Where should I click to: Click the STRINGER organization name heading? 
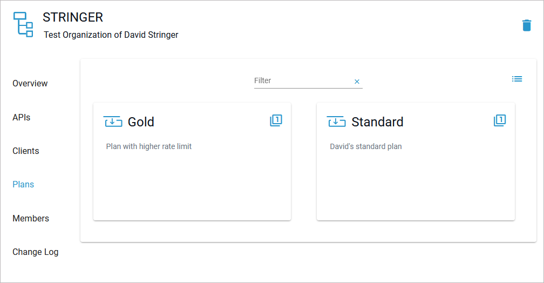(x=73, y=17)
